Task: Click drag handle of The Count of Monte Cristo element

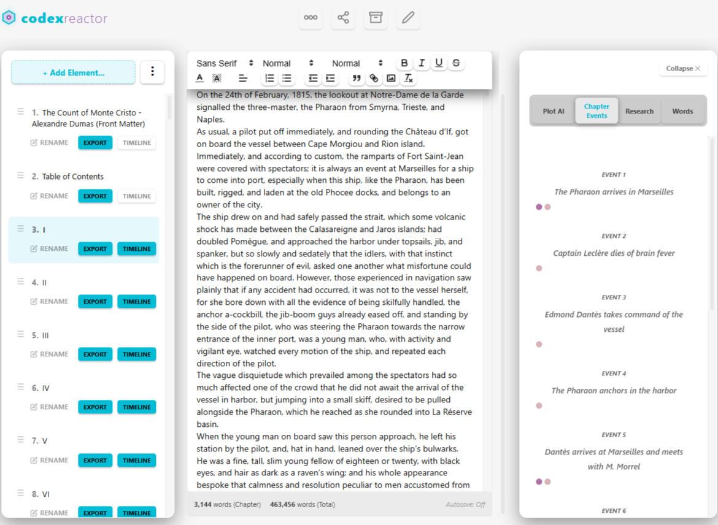Action: [x=21, y=111]
